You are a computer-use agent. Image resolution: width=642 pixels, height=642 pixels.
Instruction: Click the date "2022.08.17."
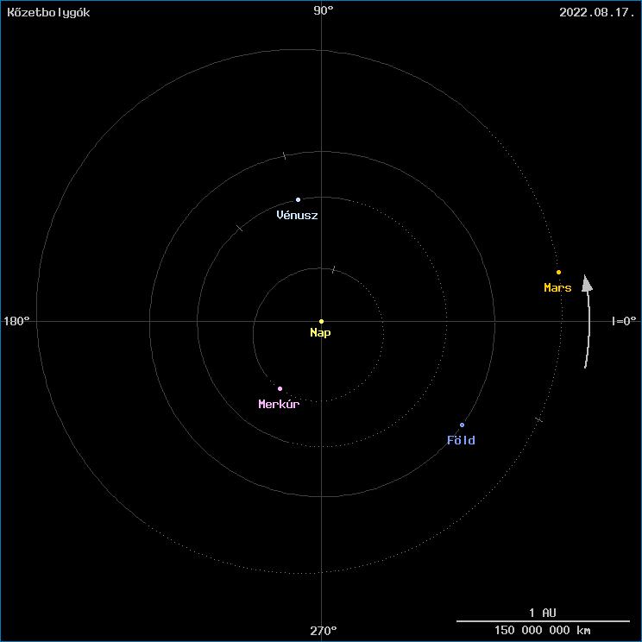tap(597, 12)
